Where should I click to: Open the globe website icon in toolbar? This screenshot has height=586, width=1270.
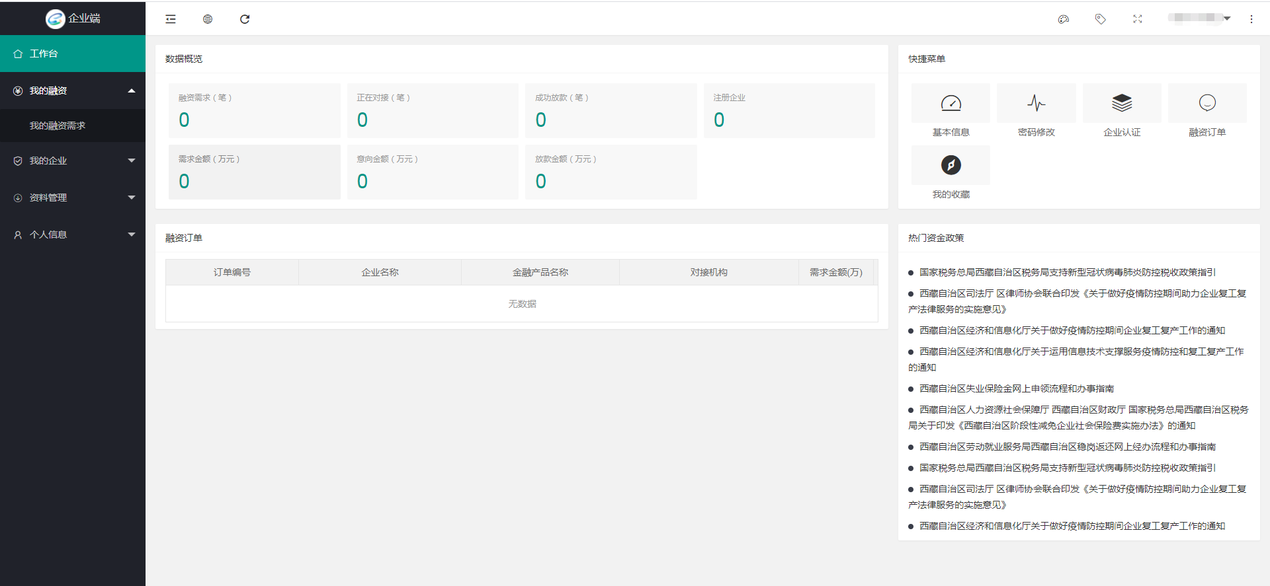[208, 19]
